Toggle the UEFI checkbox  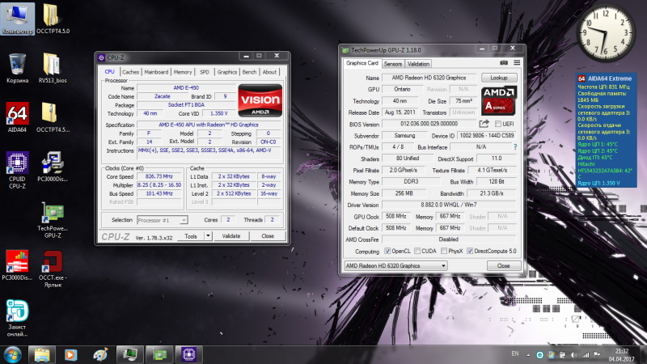tap(499, 124)
